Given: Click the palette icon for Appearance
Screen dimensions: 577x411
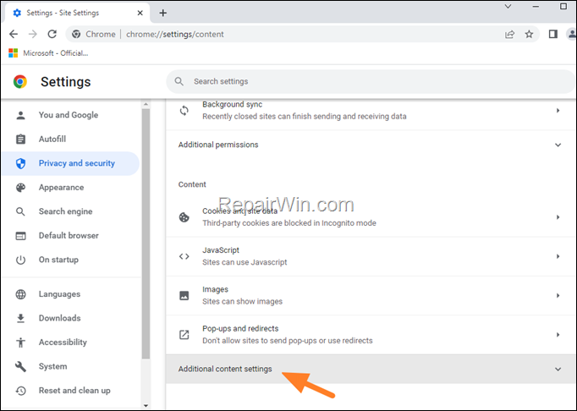Looking at the screenshot, I should 20,188.
